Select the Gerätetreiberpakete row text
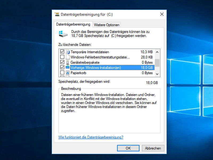Image resolution: width=213 pixels, height=160 pixels. click(85, 62)
